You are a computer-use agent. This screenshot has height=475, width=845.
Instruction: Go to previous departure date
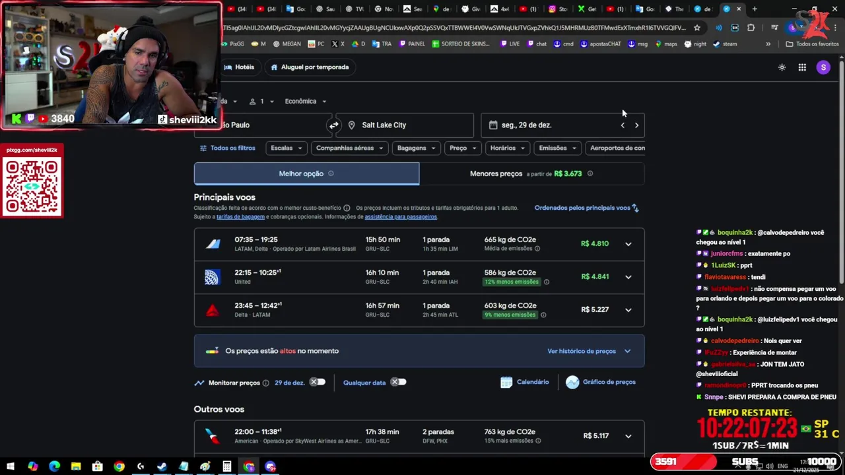click(623, 125)
